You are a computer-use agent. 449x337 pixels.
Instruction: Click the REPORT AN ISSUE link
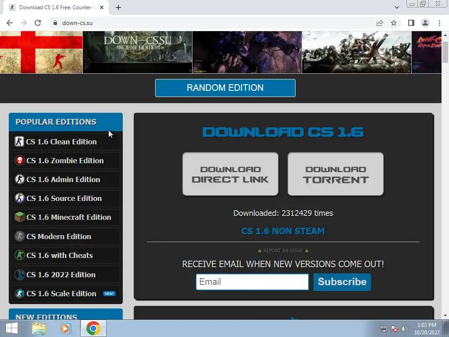283,251
